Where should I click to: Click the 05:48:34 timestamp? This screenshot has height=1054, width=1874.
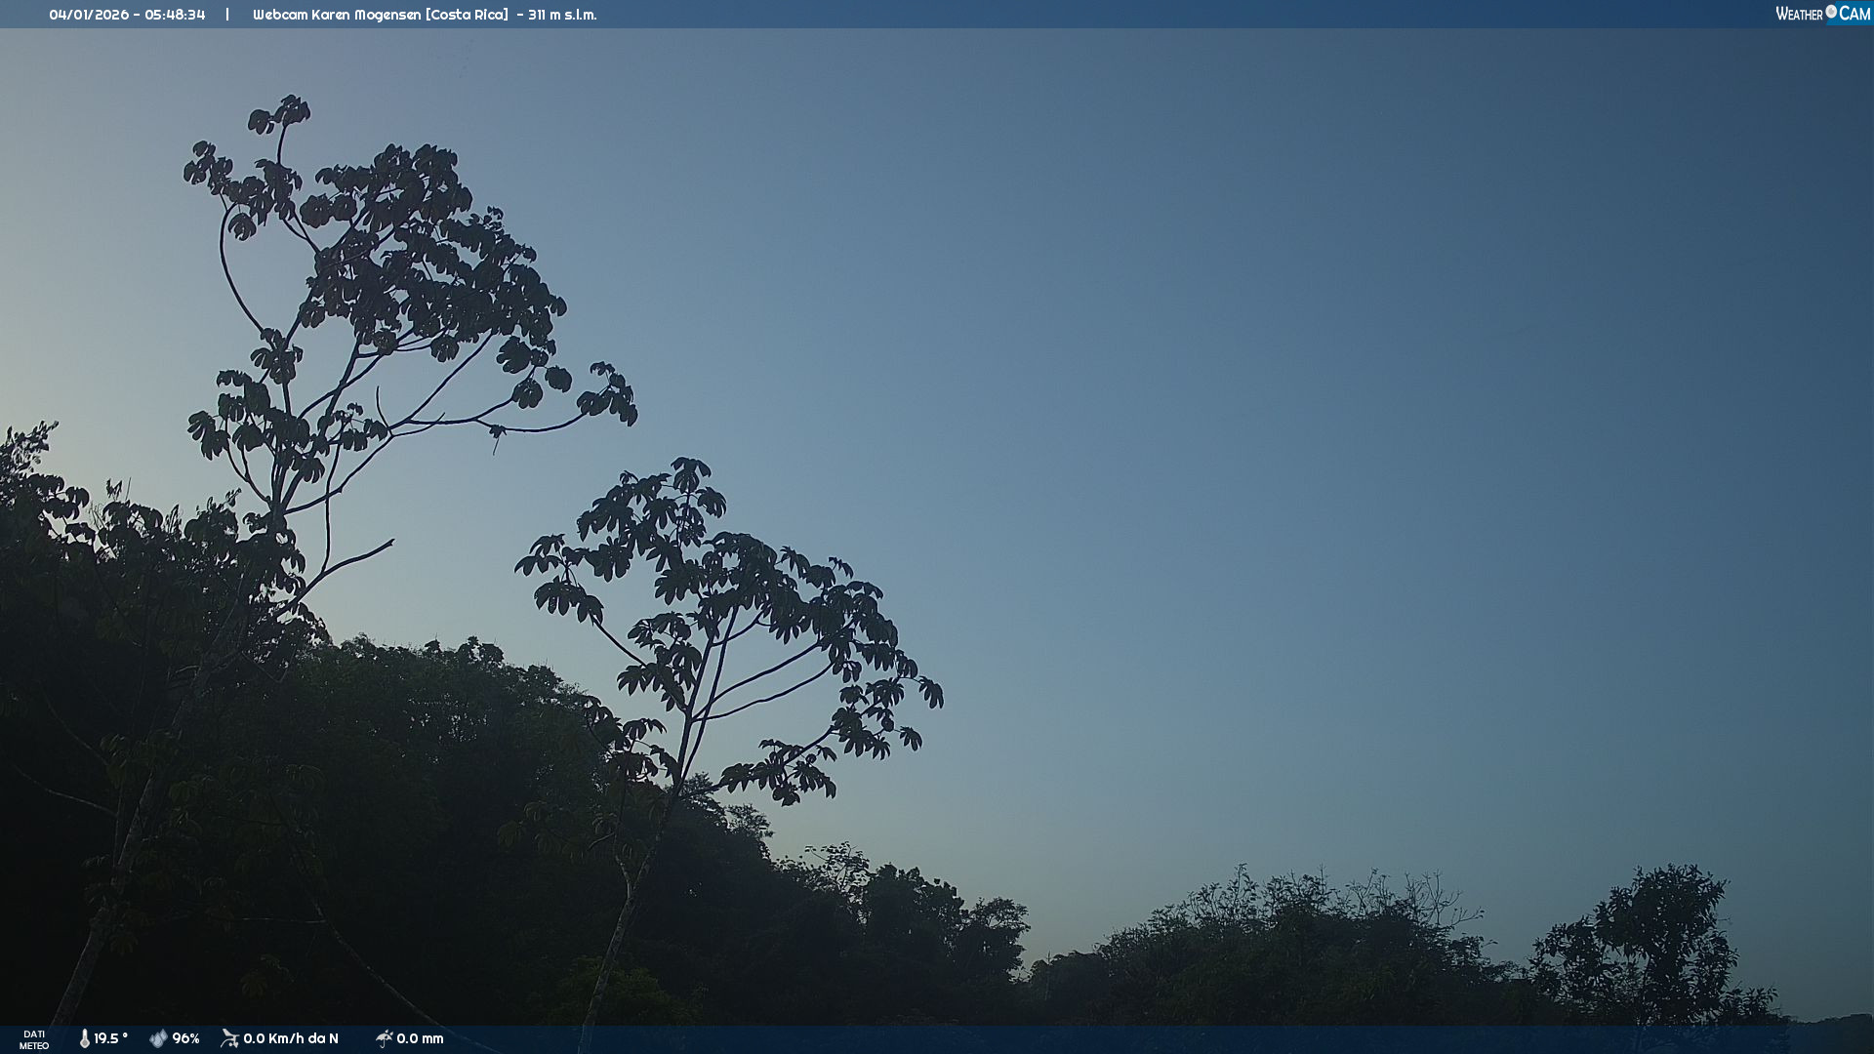click(175, 15)
